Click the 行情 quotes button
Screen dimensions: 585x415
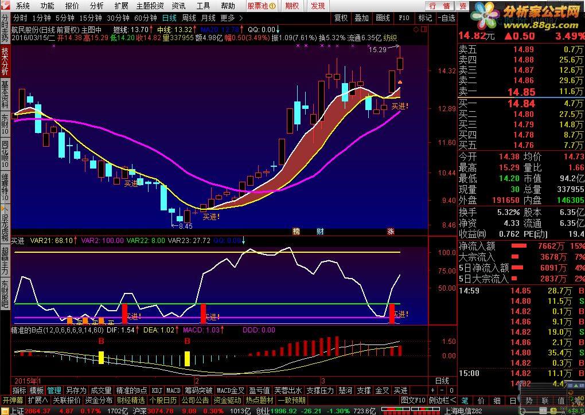click(439, 6)
